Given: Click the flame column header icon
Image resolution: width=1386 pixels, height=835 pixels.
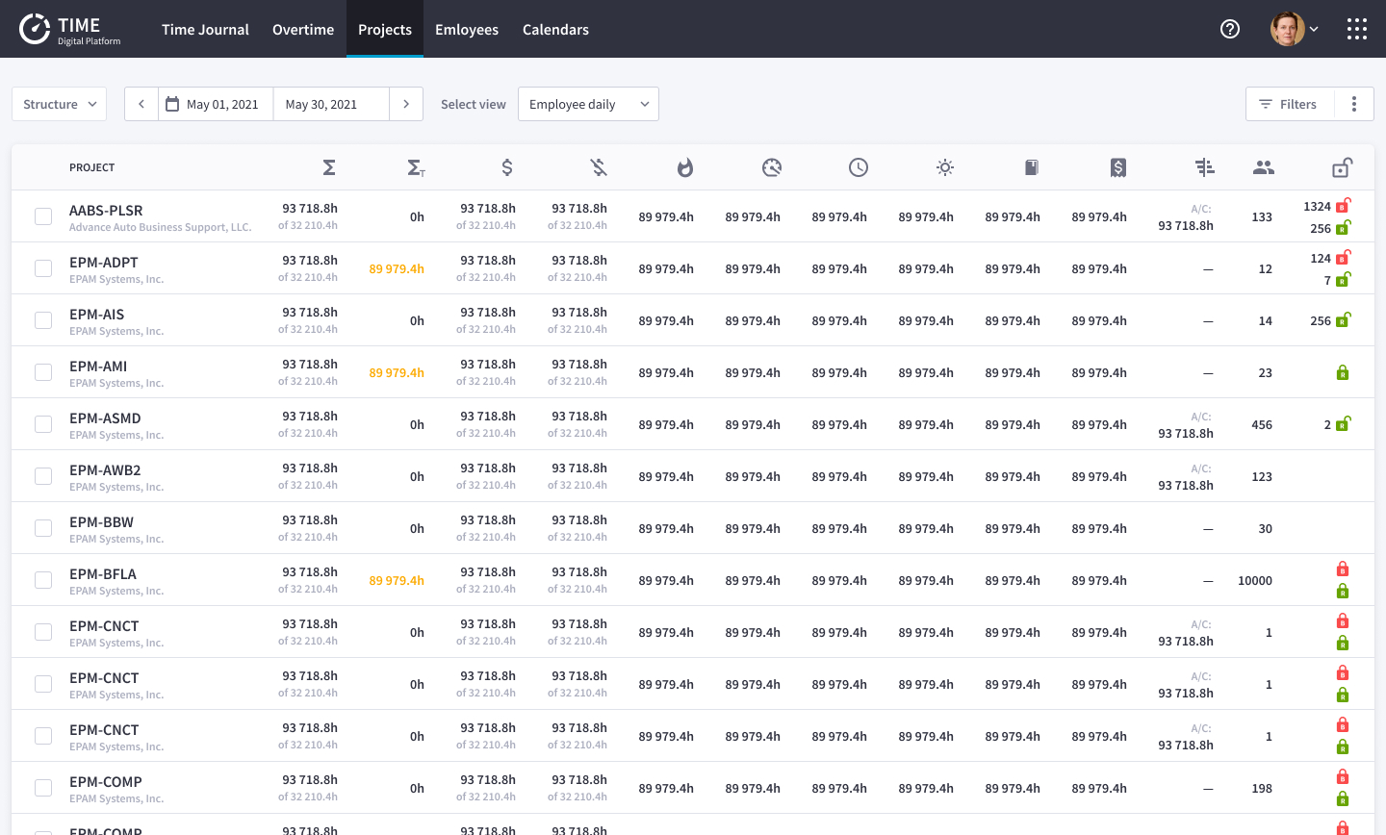Looking at the screenshot, I should click(x=684, y=167).
